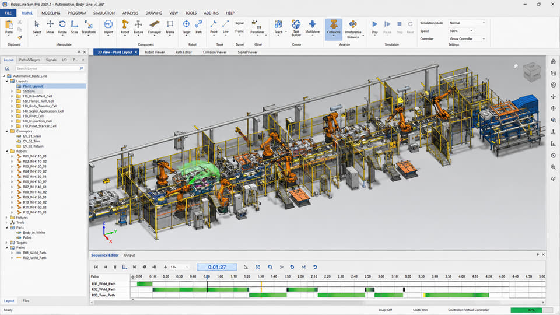560x315 pixels.
Task: Click the R01_Weld_Path green timeline block
Action: tap(145, 284)
